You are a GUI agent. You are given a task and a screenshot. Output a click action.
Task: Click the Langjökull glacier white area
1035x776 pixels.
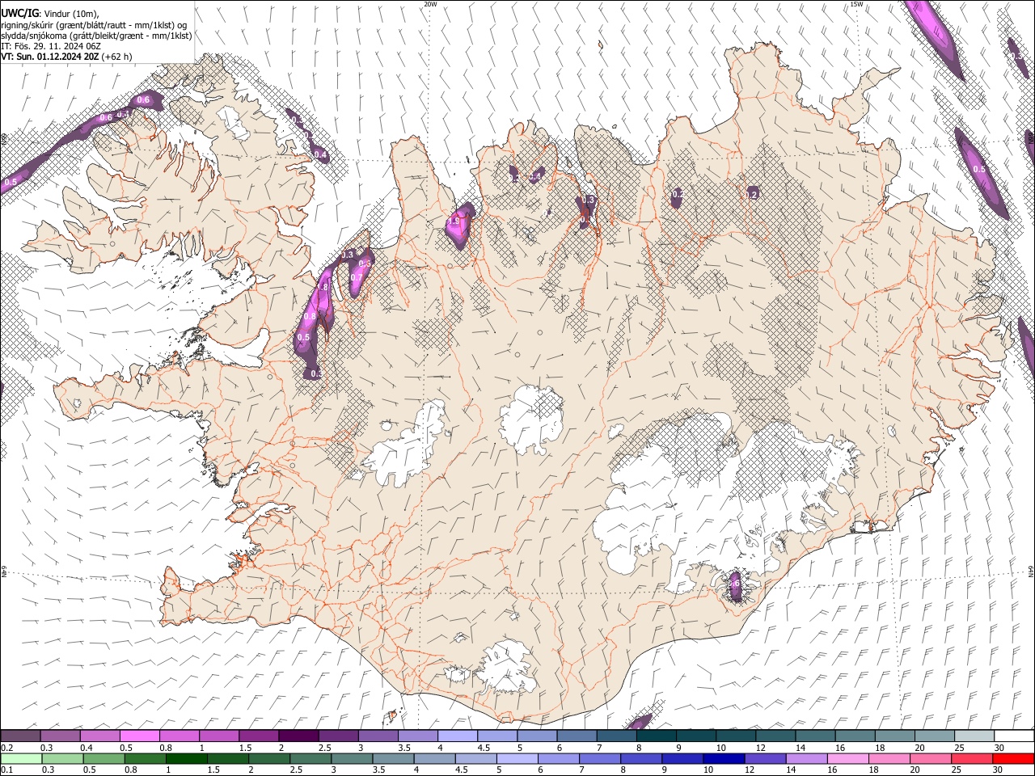coord(404,445)
